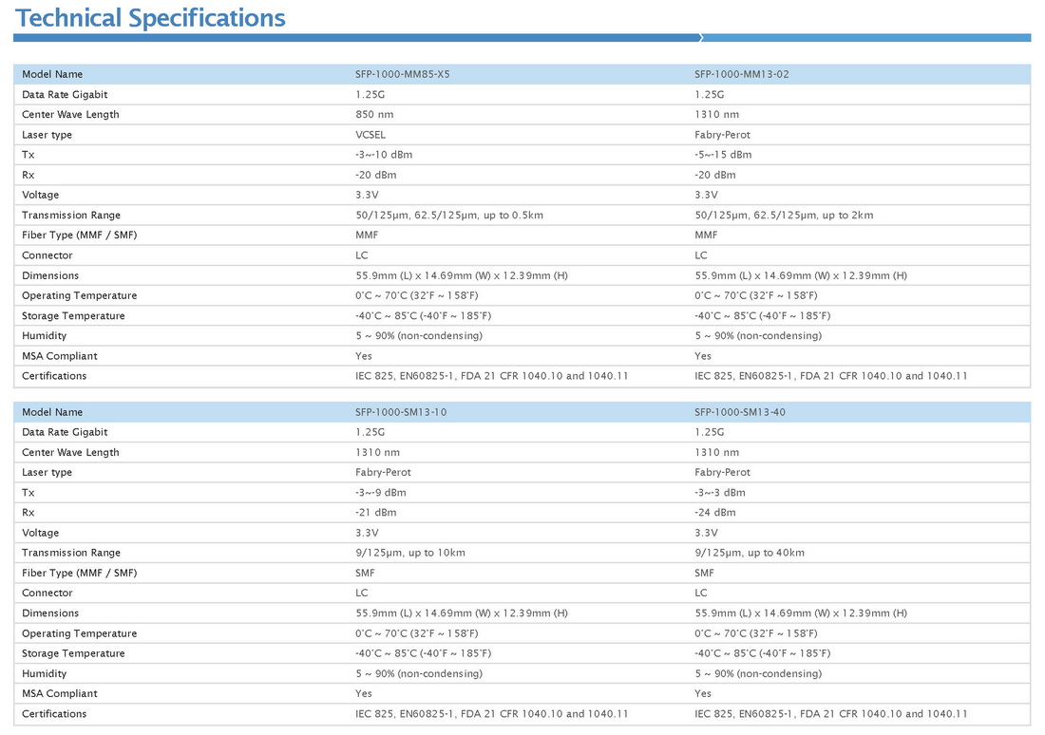This screenshot has width=1045, height=735.
Task: Click the humidity value under SFP-1000-MM13-02
Action: click(x=758, y=336)
